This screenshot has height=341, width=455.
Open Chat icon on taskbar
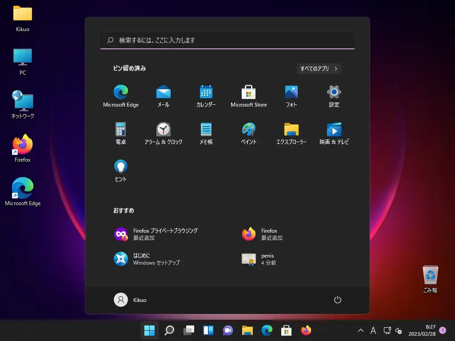pyautogui.click(x=228, y=330)
